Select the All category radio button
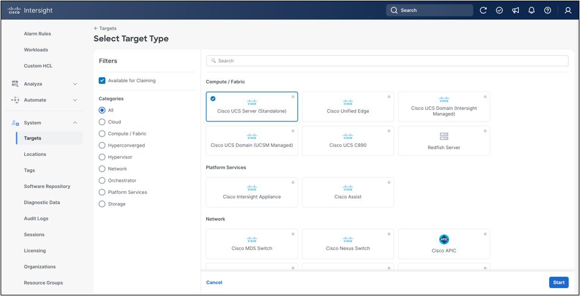This screenshot has height=296, width=580. (102, 110)
